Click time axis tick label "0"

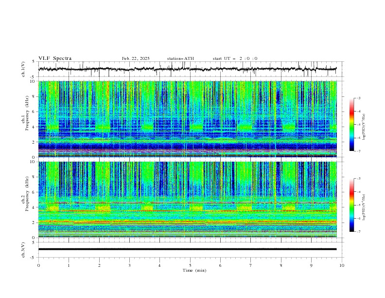[38, 265]
